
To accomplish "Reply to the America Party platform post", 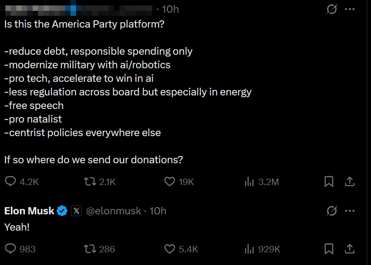I will pyautogui.click(x=10, y=182).
